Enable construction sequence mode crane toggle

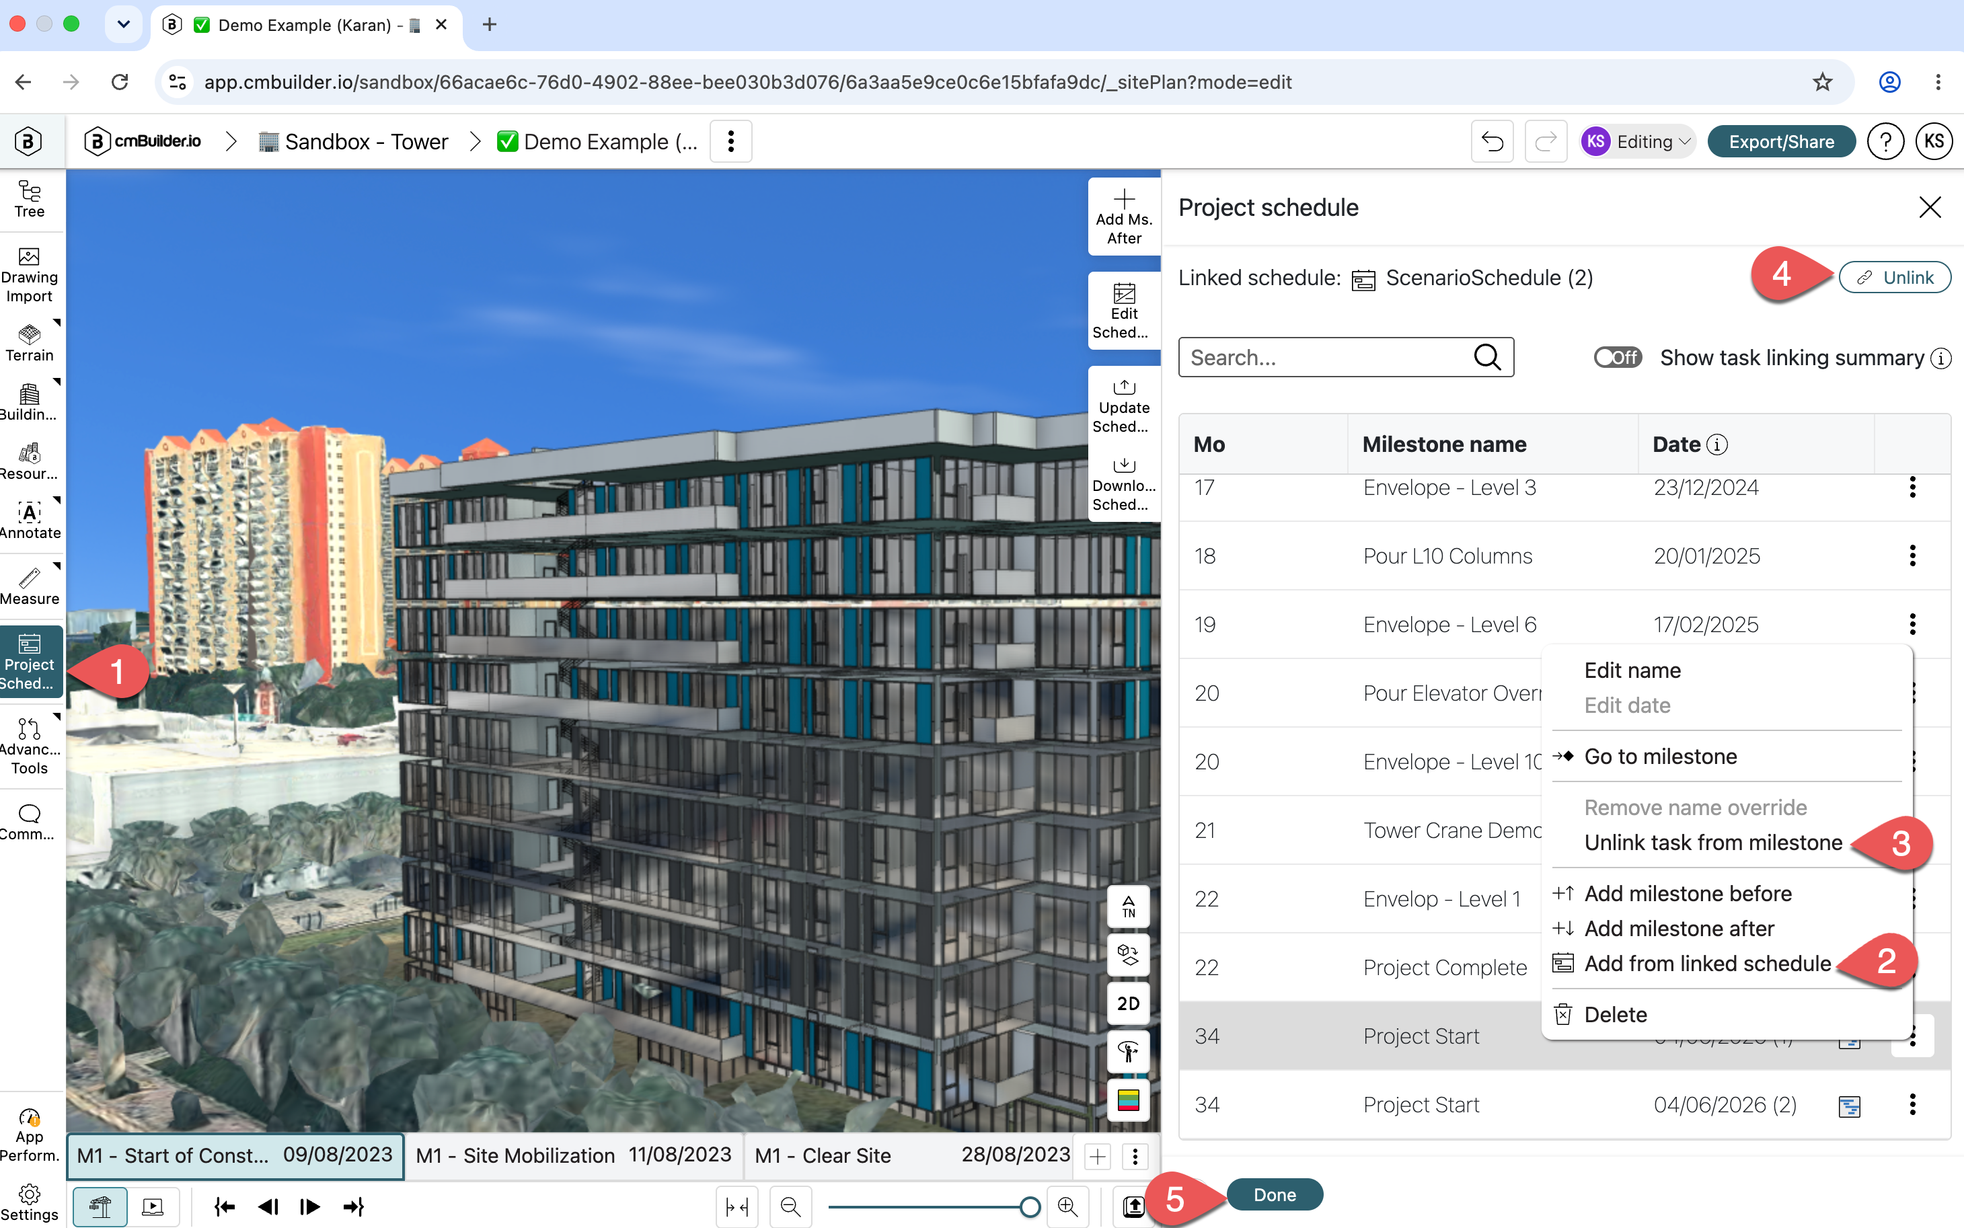pos(100,1207)
